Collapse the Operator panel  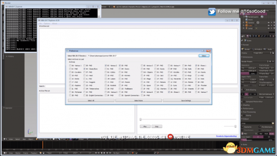click(8, 108)
